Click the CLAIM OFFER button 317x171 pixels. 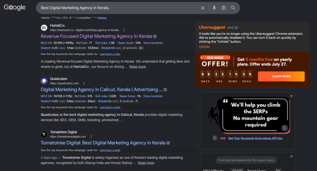(281, 77)
